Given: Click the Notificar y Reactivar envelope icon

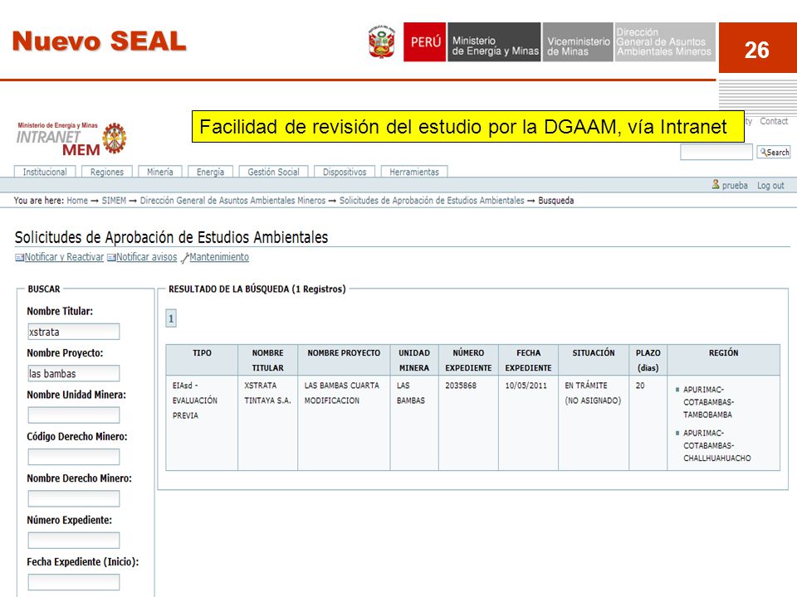Looking at the screenshot, I should (x=19, y=257).
